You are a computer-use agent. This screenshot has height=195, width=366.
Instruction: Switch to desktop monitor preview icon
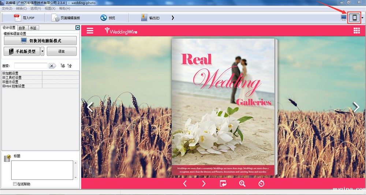344,18
